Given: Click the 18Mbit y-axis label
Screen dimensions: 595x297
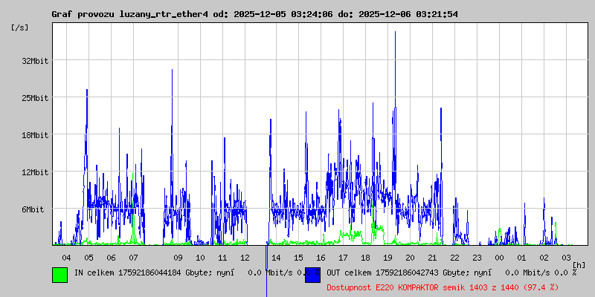Looking at the screenshot, I should [35, 135].
